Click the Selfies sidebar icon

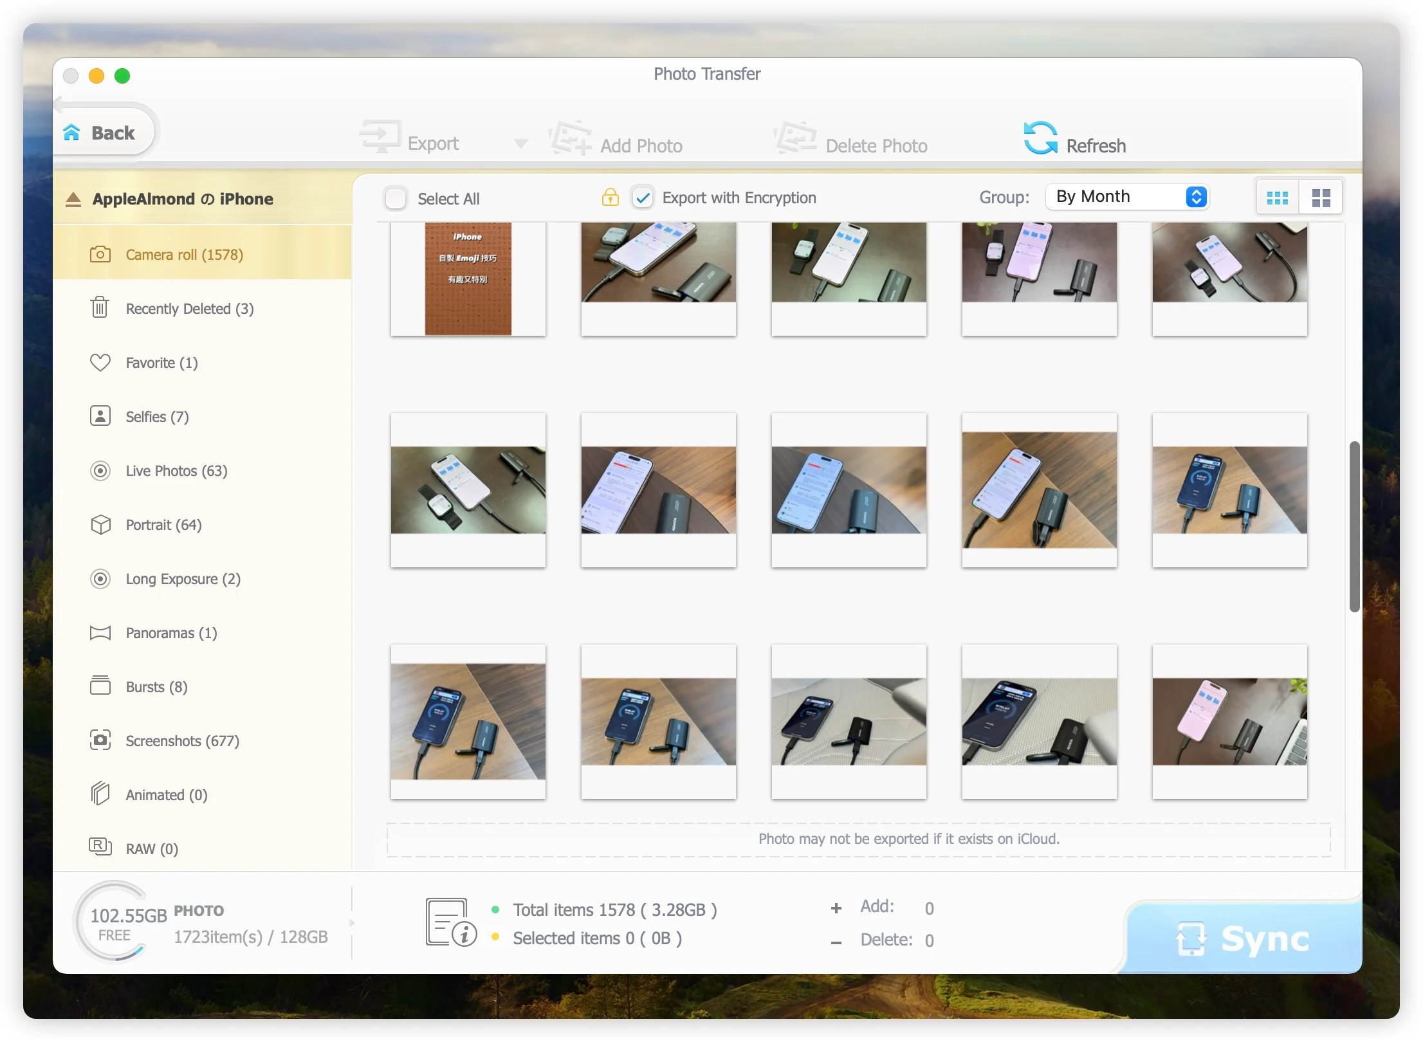click(102, 416)
